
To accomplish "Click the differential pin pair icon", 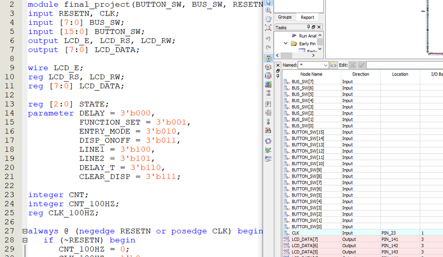I will (268, 93).
